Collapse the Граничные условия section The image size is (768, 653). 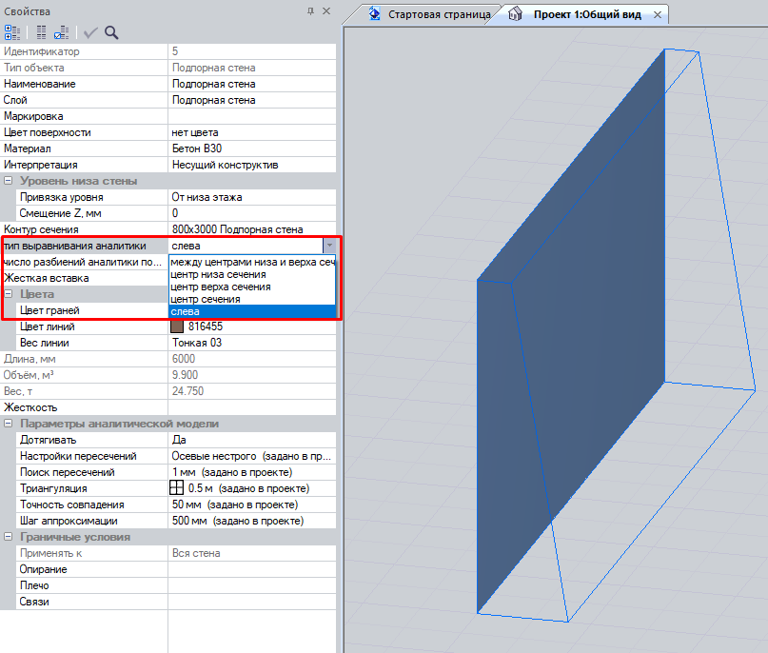[9, 537]
